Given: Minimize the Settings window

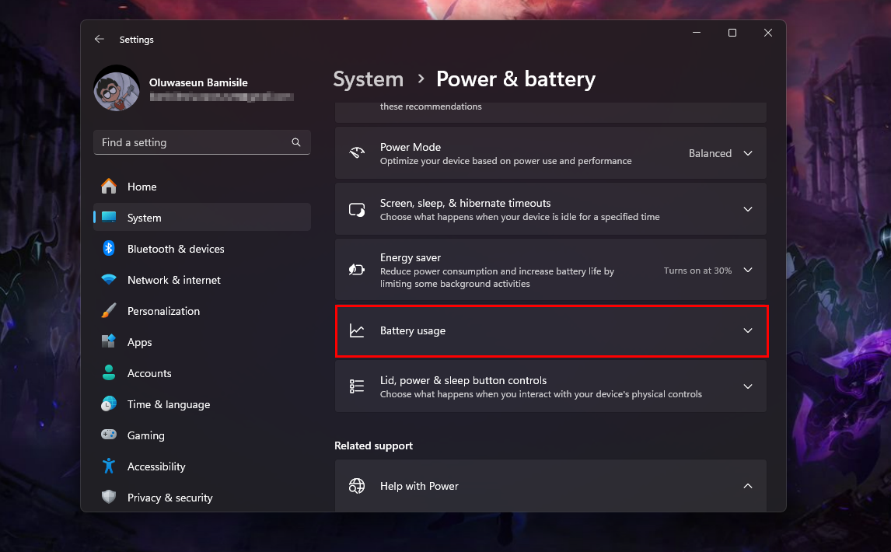Looking at the screenshot, I should [697, 33].
